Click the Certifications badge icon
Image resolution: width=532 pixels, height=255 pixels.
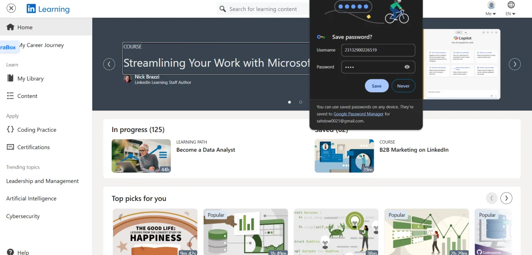pyautogui.click(x=10, y=147)
